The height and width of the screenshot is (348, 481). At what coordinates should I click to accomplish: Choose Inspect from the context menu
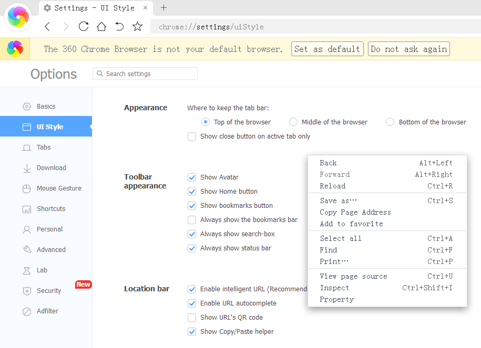coord(334,288)
